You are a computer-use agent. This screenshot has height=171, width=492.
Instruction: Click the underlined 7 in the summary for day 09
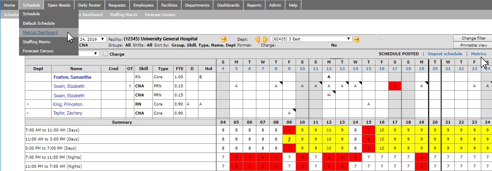tap(289, 140)
